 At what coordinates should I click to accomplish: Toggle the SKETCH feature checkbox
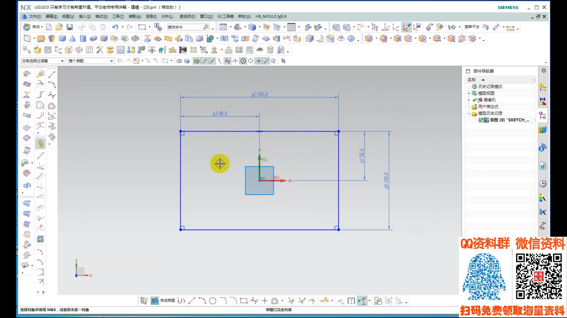481,120
